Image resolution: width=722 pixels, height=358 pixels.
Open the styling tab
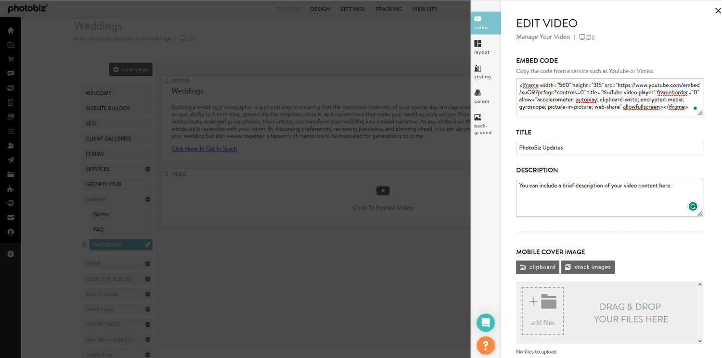coord(482,72)
